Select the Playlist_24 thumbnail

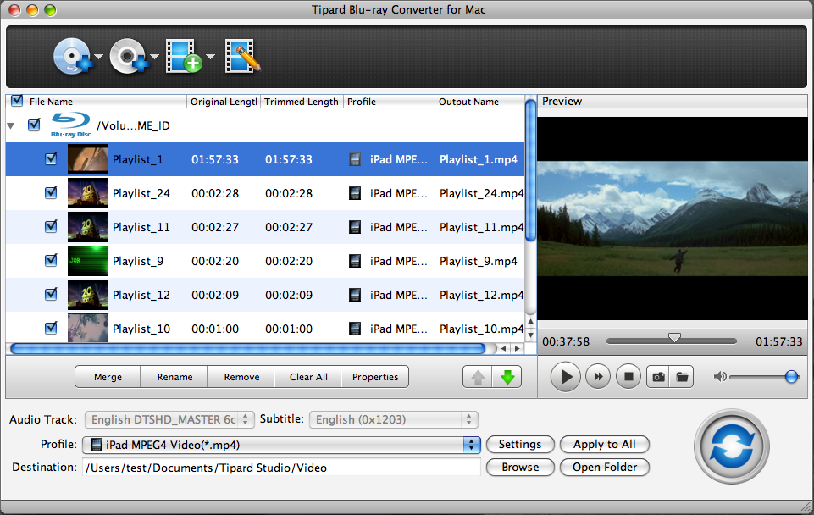coord(88,193)
